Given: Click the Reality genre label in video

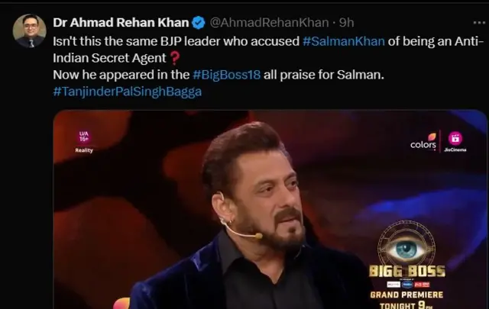Looking at the screenshot, I should click(x=84, y=150).
